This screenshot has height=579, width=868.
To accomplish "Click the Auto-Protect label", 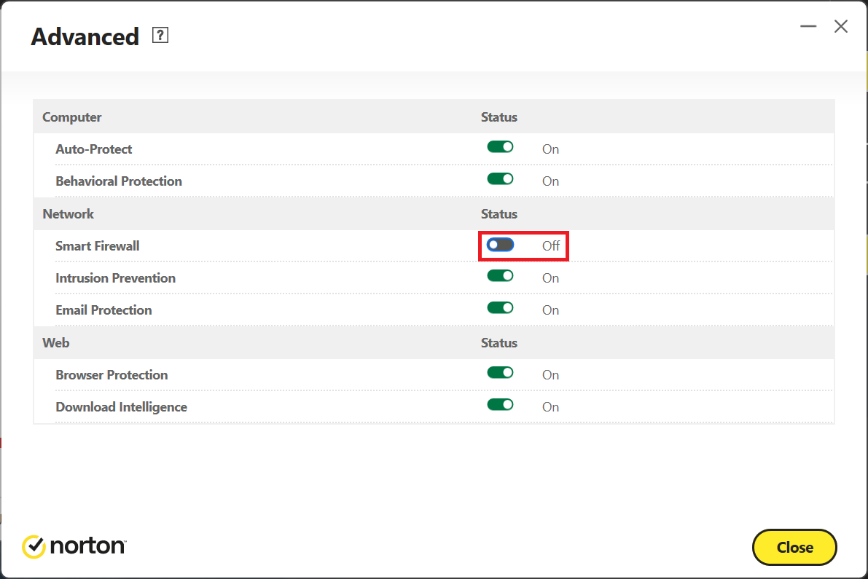I will (x=94, y=149).
